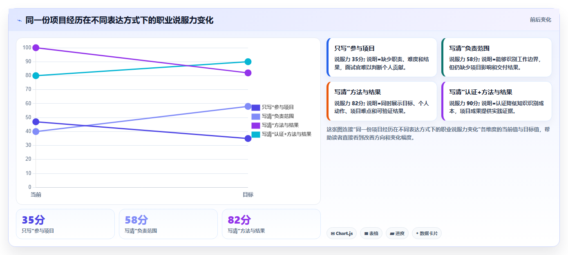Click the chart title heading text

point(119,20)
